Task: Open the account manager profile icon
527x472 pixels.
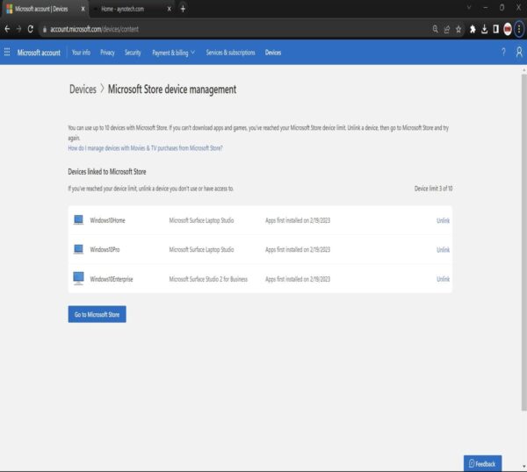Action: 519,52
